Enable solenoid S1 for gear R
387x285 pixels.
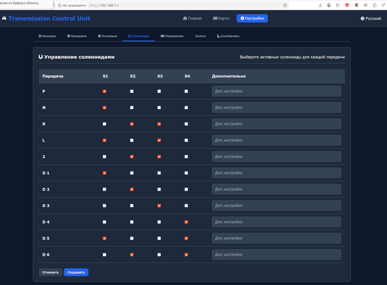pyautogui.click(x=104, y=124)
